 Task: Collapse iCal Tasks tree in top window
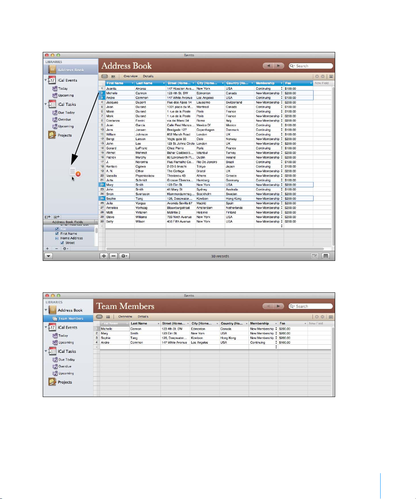(x=46, y=104)
